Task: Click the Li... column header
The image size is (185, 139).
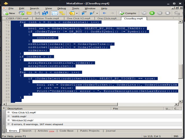Action: tap(168, 109)
